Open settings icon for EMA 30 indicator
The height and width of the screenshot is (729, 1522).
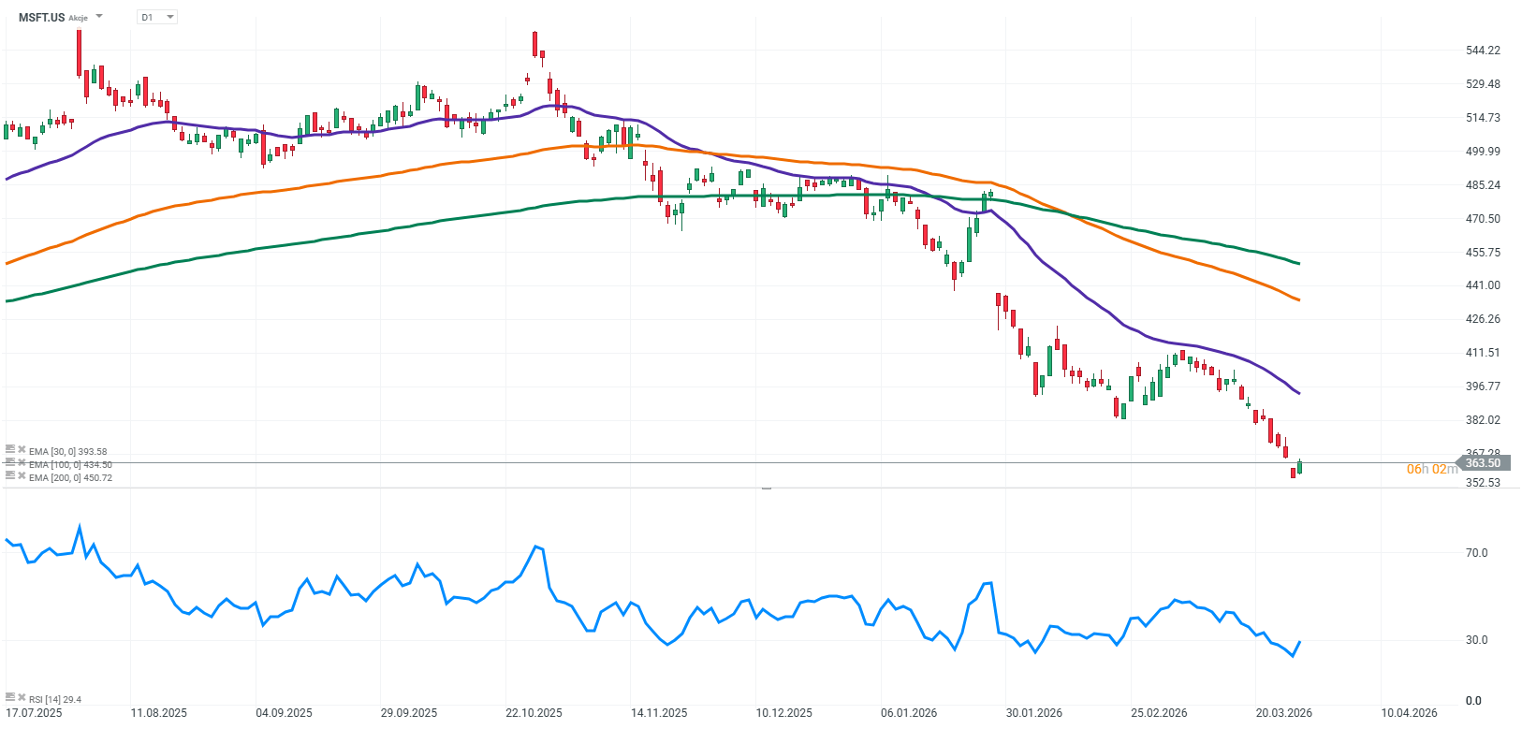point(10,449)
